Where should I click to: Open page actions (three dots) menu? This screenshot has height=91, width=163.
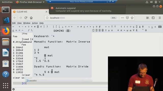[x=123, y=18]
